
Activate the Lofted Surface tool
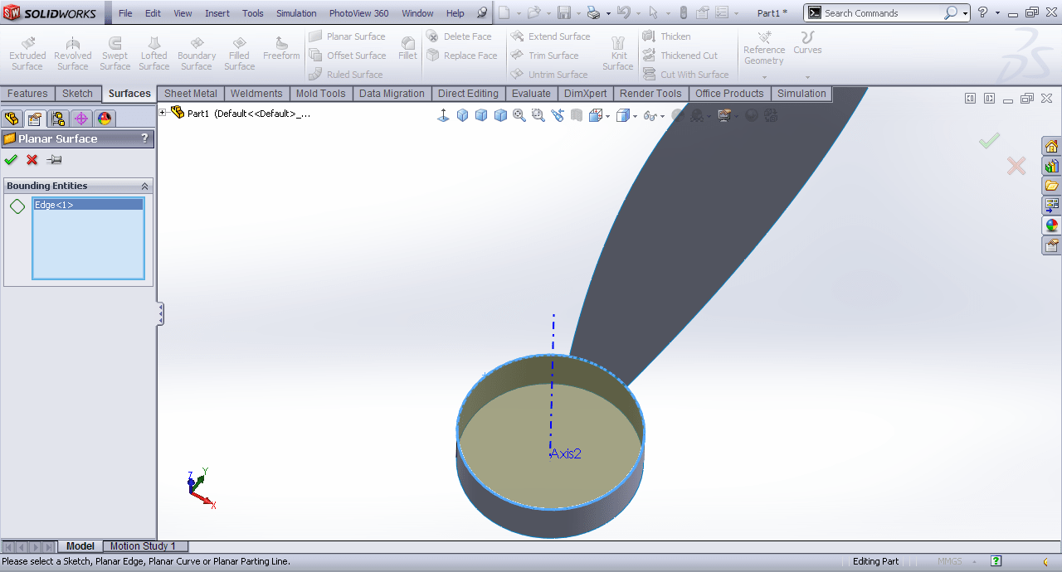154,54
